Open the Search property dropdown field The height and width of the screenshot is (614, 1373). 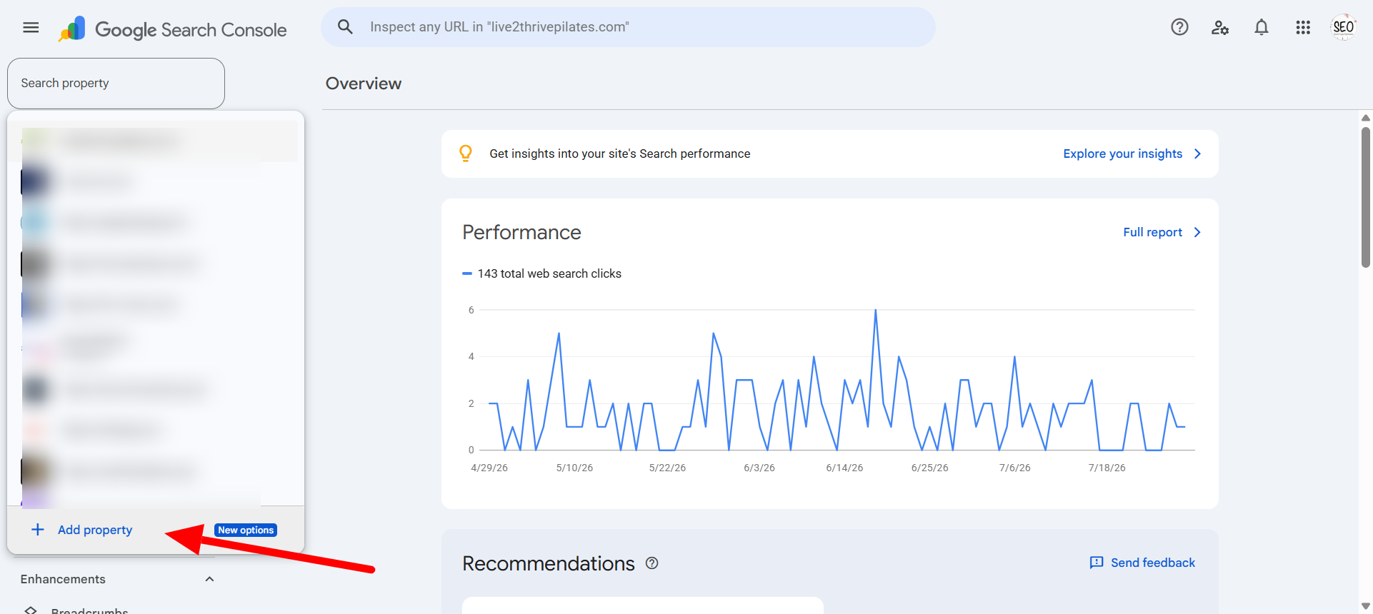point(116,84)
